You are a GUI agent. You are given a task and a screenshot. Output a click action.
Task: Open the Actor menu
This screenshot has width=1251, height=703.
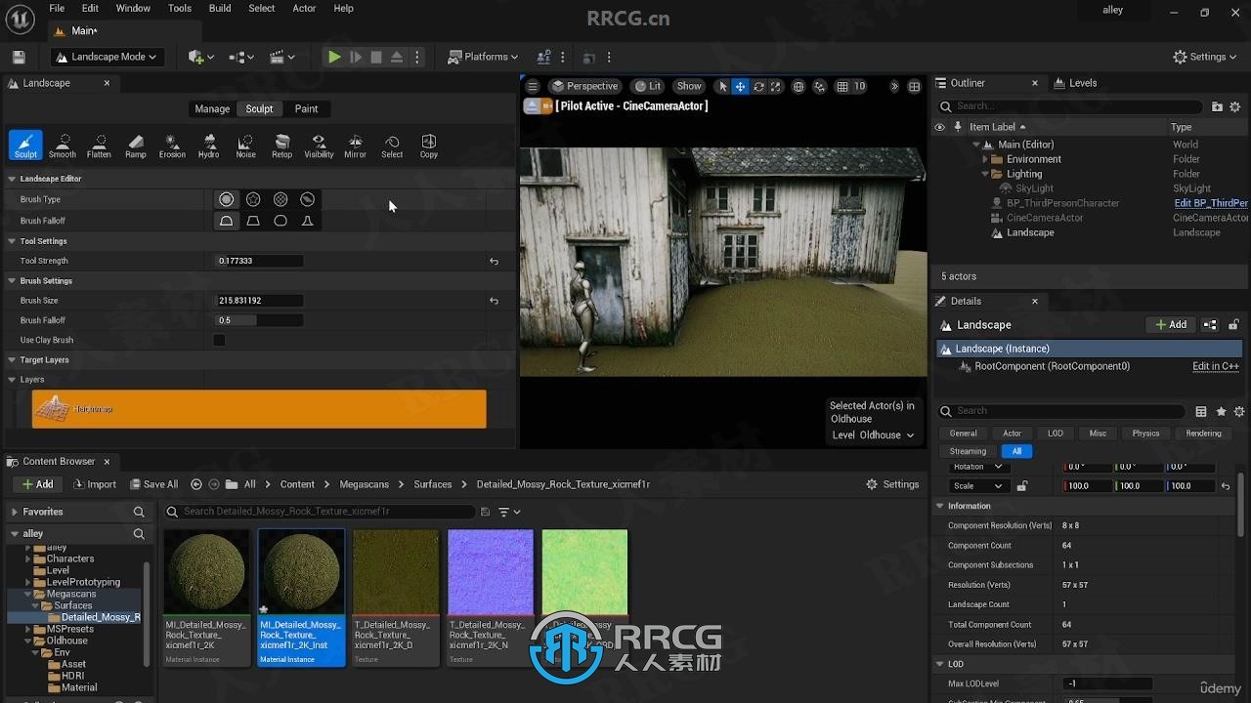304,9
